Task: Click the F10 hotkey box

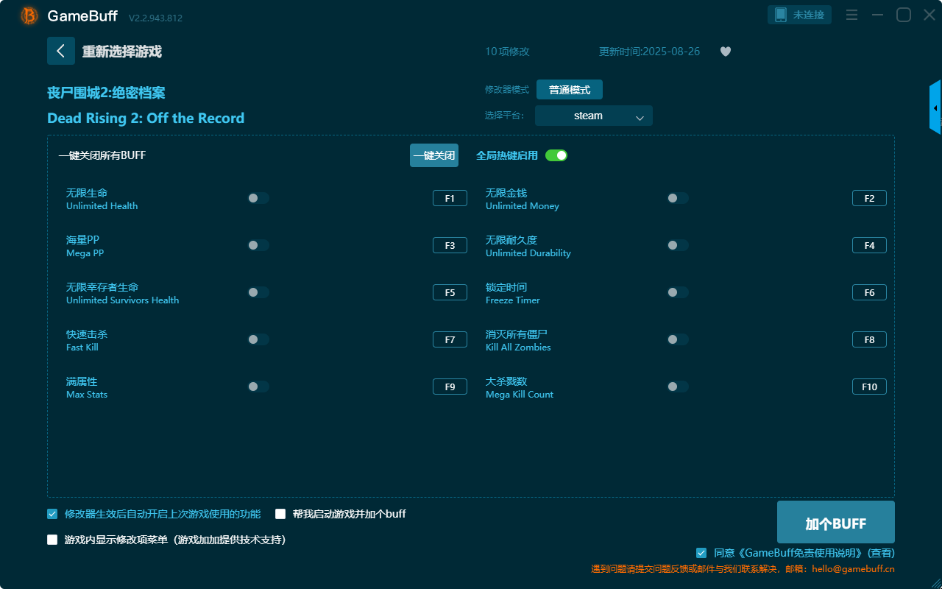Action: tap(869, 387)
